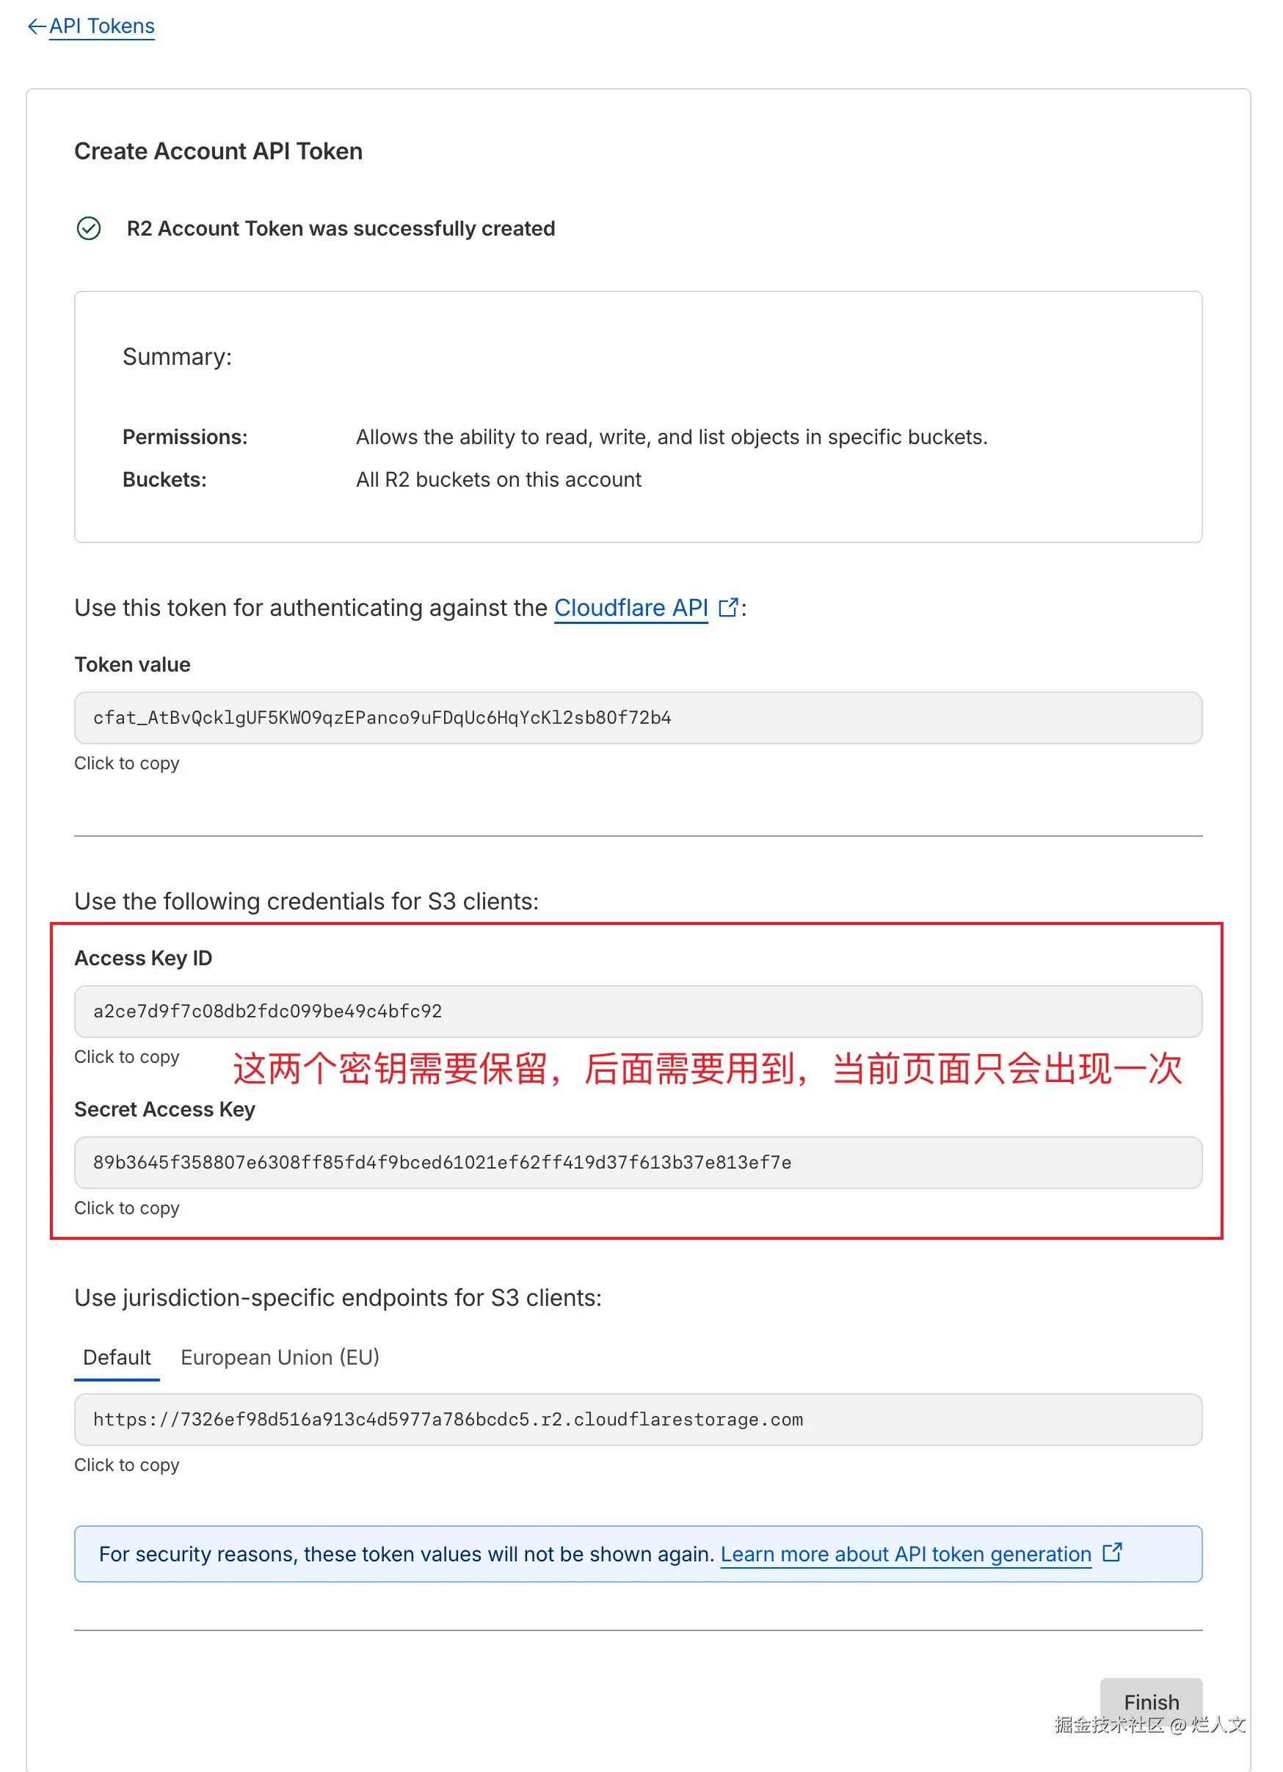Click 'Click to copy' under Access Key ID
Viewport: 1283px width, 1772px height.
click(x=126, y=1057)
